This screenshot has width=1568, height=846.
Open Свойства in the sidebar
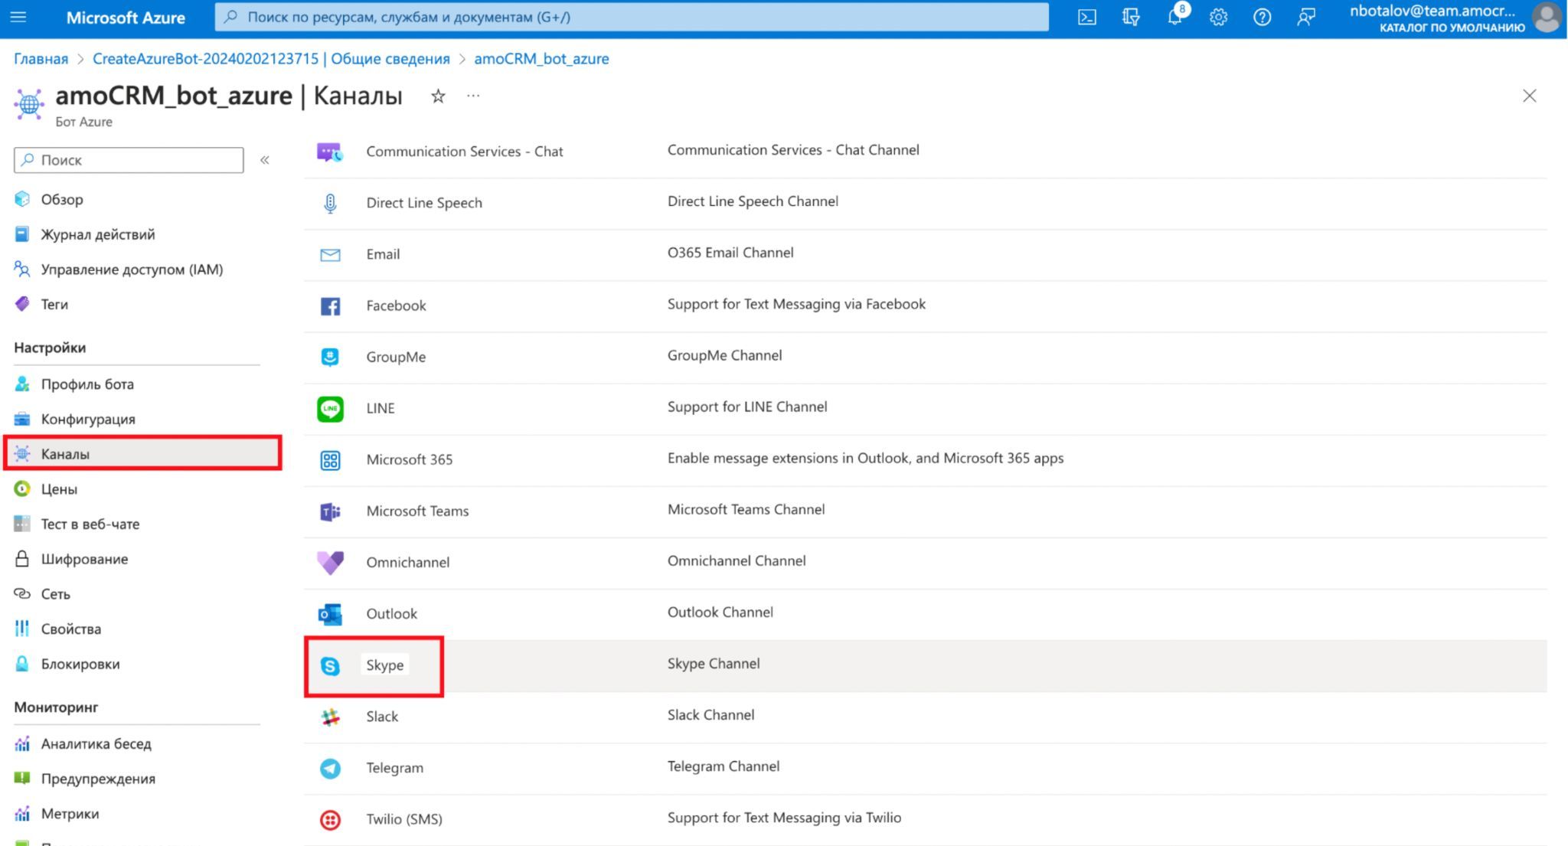tap(71, 629)
